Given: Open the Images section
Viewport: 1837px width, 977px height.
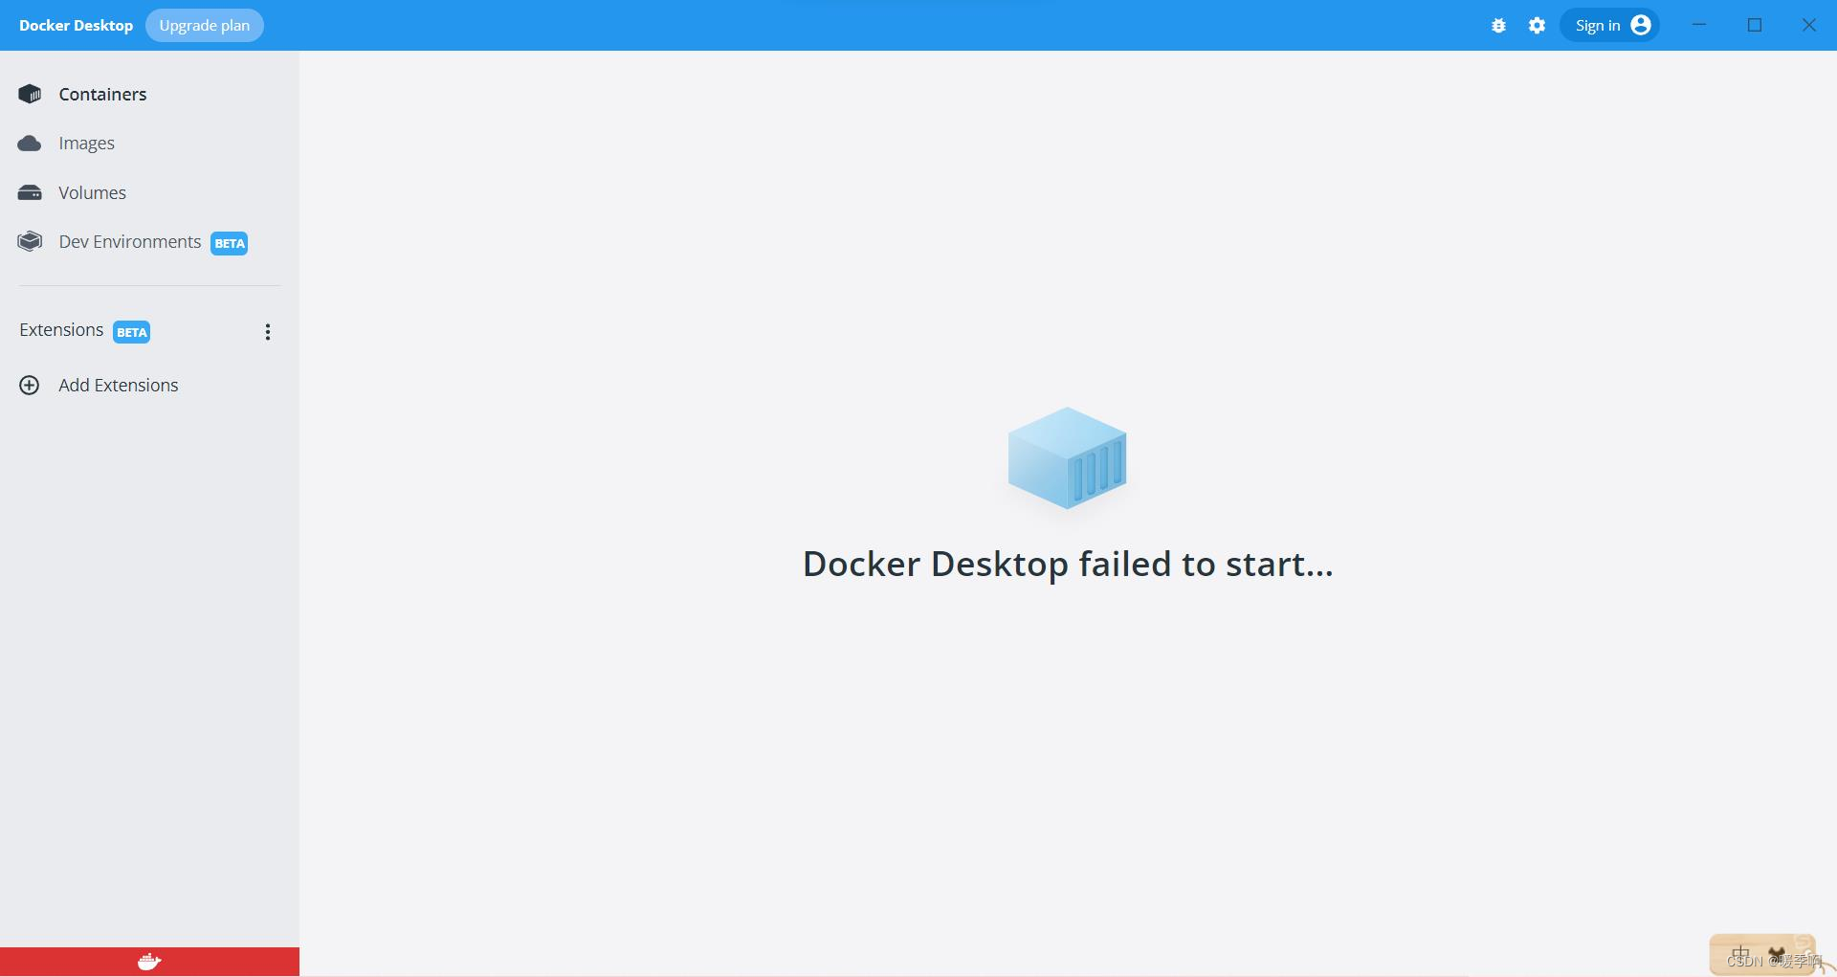Looking at the screenshot, I should [x=86, y=144].
